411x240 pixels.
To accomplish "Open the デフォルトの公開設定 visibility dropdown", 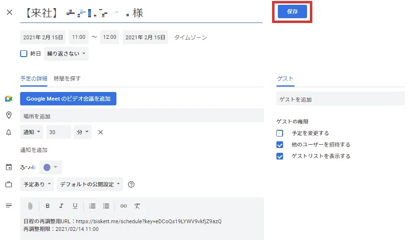I will pyautogui.click(x=90, y=184).
